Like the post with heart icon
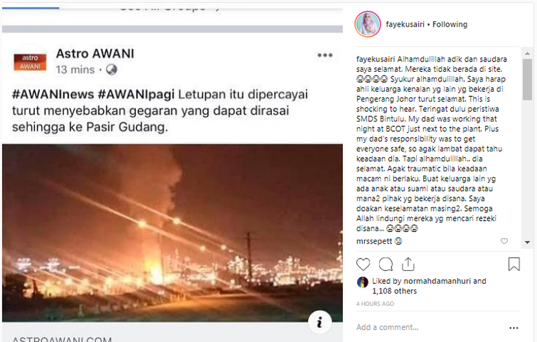Viewport: 537px width, 342px height. point(363,264)
